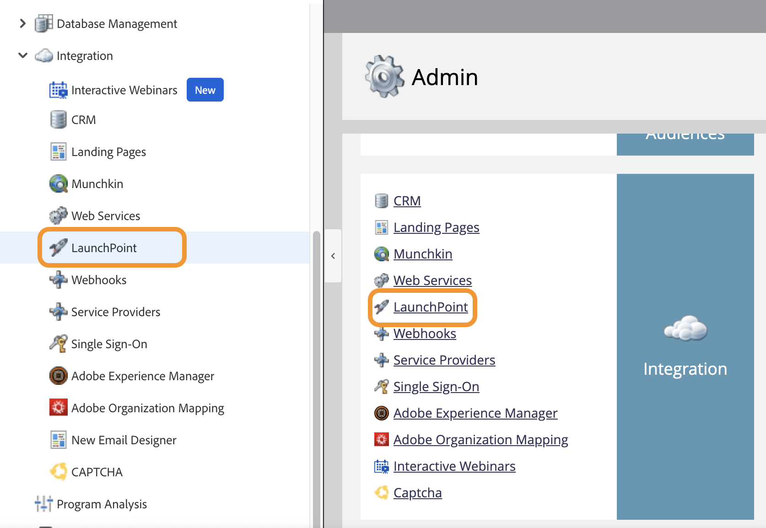
Task: Open New Email Designer in the tree
Action: [124, 440]
